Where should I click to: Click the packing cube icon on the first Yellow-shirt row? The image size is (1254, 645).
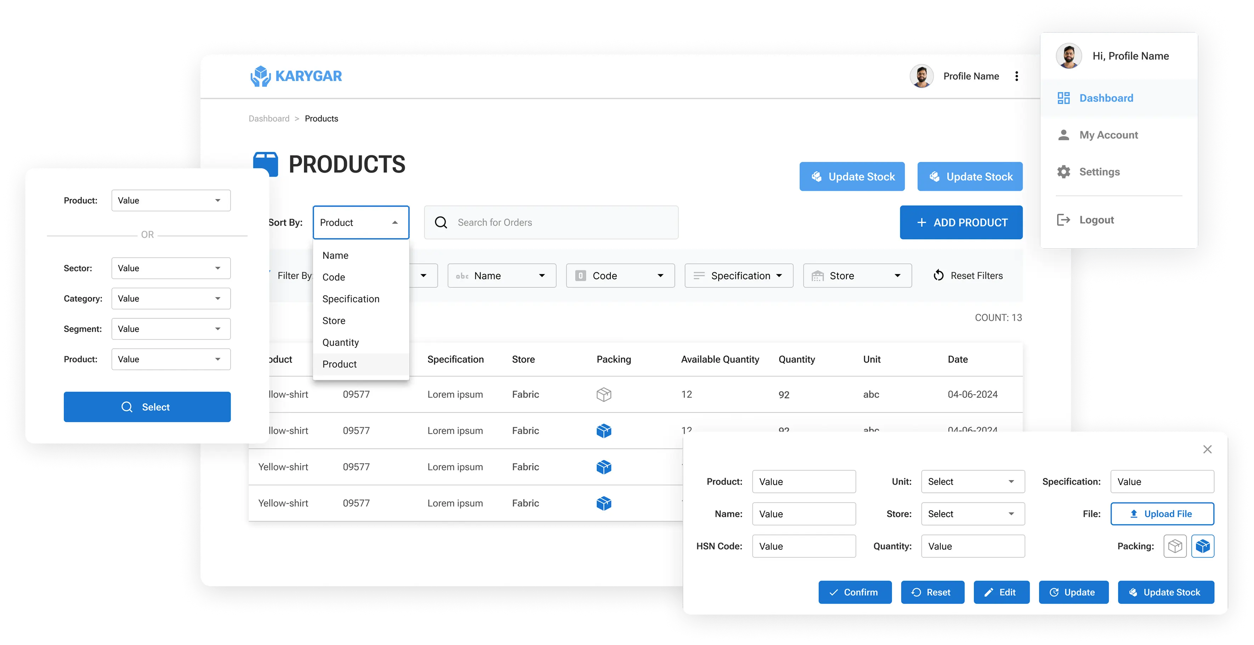click(604, 394)
